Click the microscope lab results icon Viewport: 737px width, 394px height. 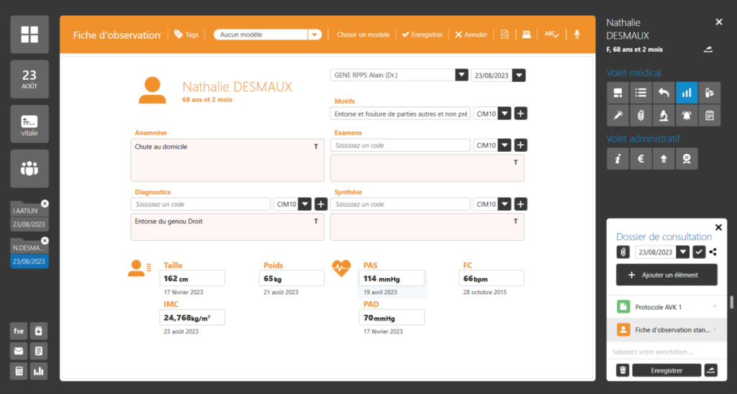664,115
